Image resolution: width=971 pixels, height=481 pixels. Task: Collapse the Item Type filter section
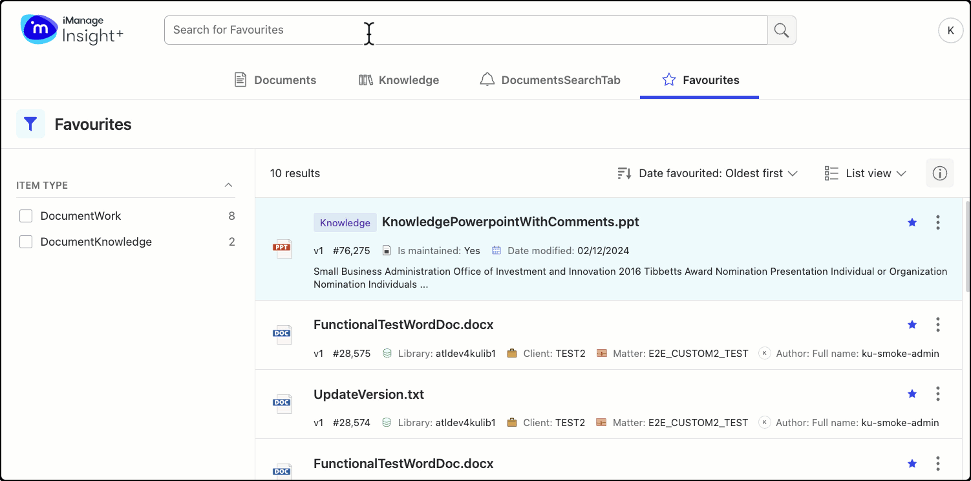pos(228,186)
